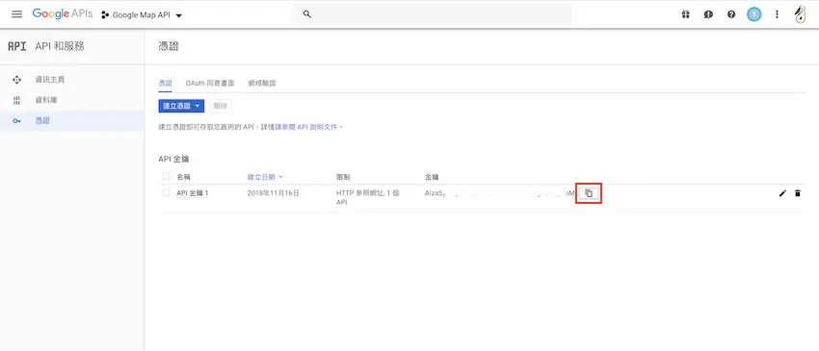Open the feedback alert icon

708,14
